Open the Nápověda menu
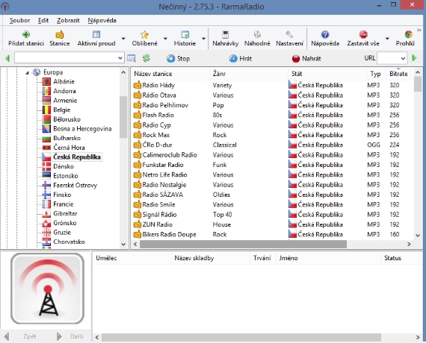426x343 pixels. coord(102,20)
